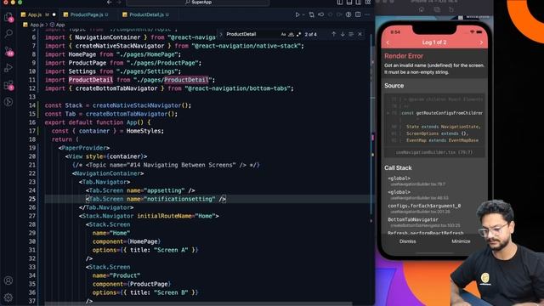Open the editor More Actions ellipsis menu
Image resolution: width=544 pixels, height=306 pixels.
click(x=367, y=14)
